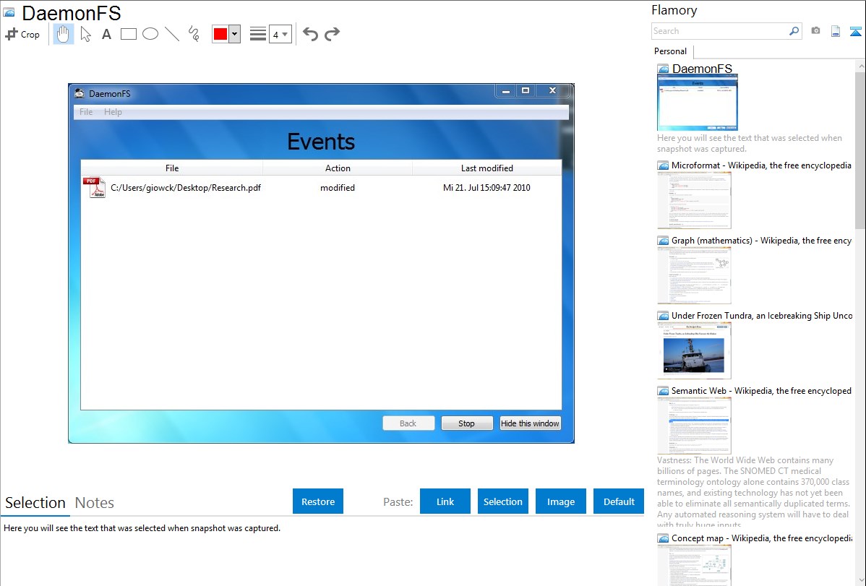The image size is (866, 586).
Task: Click the Paste Default button
Action: (619, 501)
